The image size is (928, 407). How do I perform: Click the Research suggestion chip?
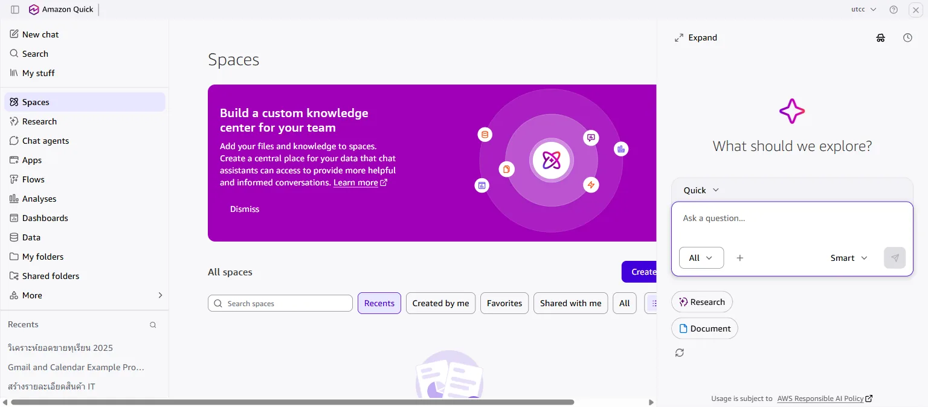pyautogui.click(x=702, y=302)
